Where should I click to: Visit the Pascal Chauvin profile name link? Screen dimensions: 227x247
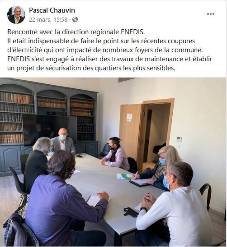[x=52, y=10]
